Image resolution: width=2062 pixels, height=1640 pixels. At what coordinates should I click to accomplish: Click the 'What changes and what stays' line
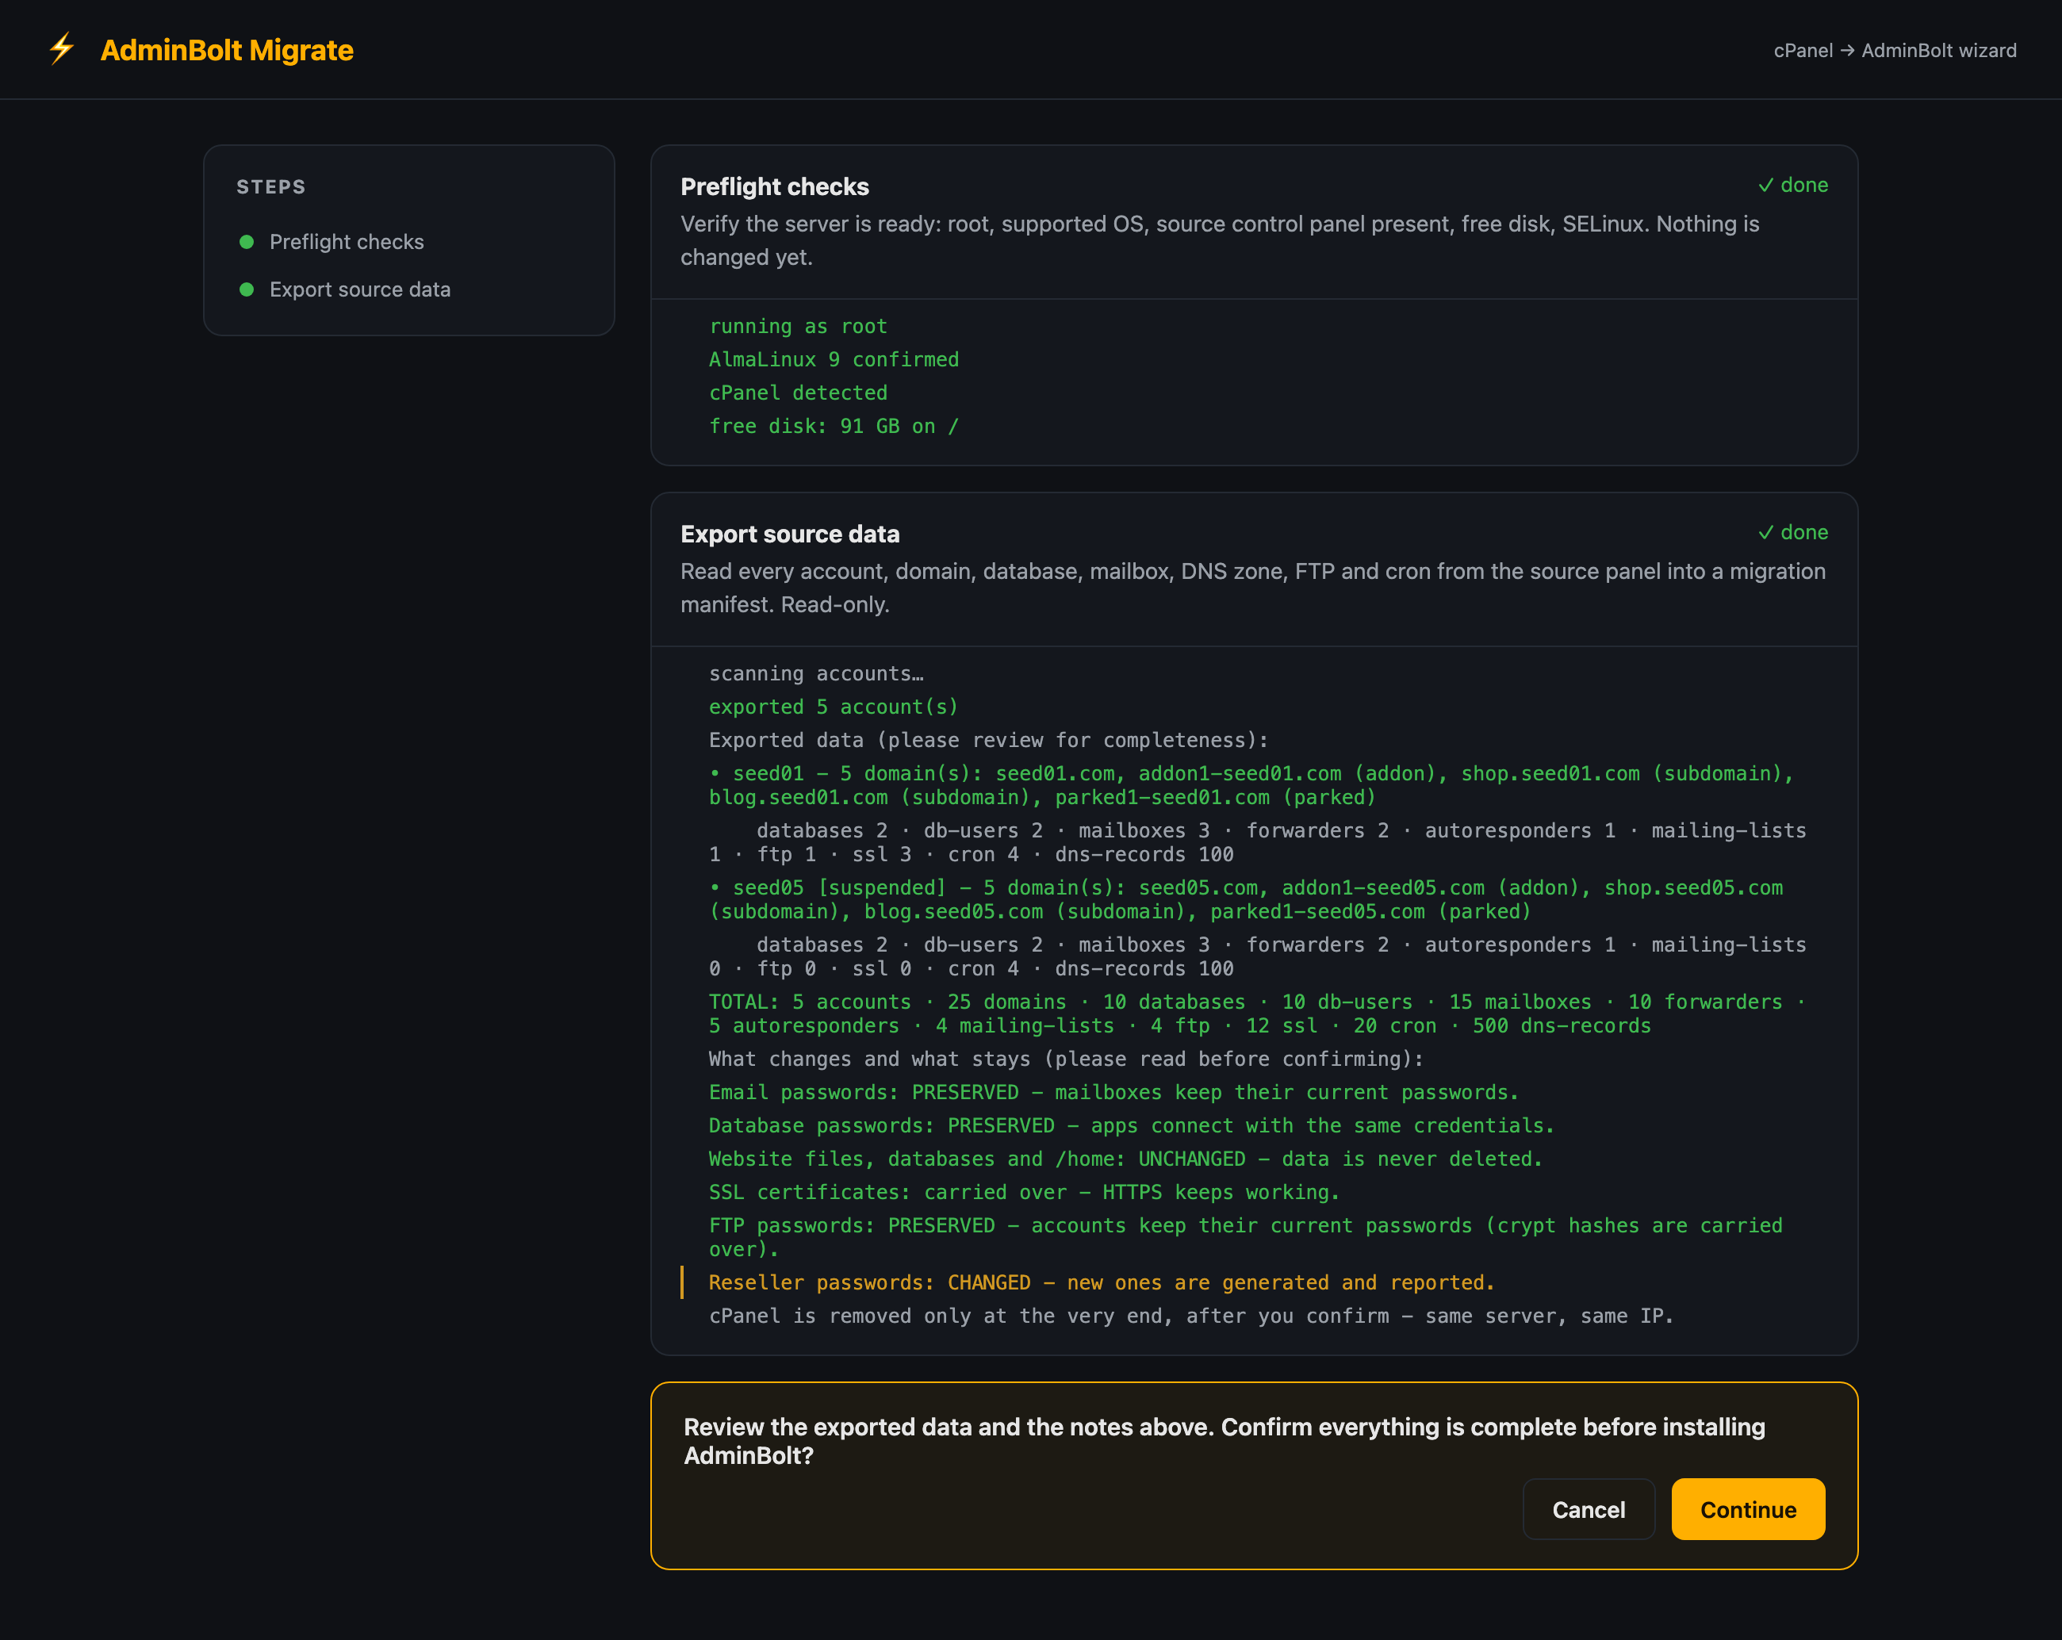tap(1067, 1059)
